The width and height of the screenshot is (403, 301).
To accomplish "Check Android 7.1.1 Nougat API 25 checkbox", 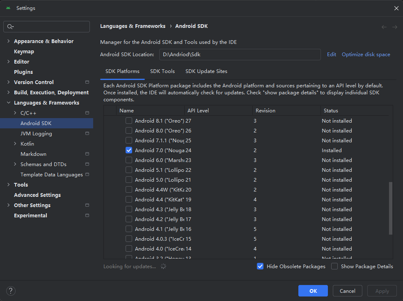I will click(x=129, y=140).
